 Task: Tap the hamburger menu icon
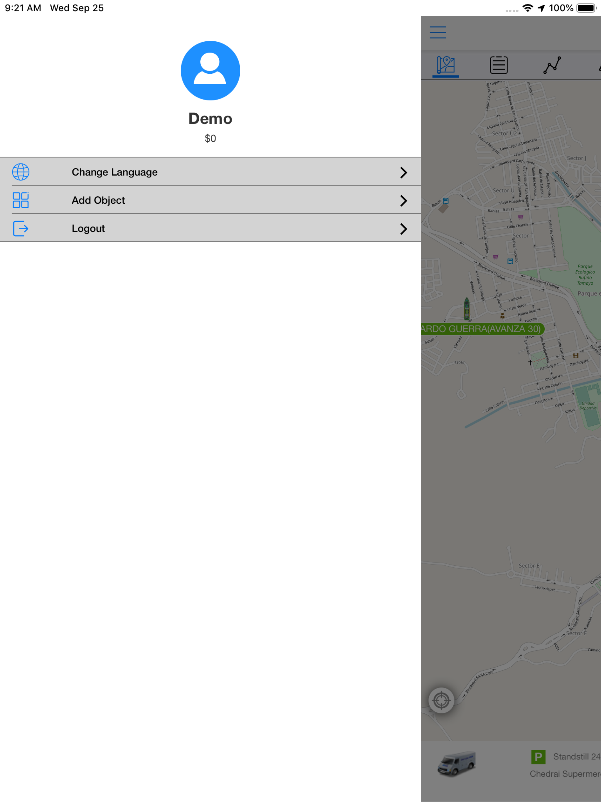(438, 32)
